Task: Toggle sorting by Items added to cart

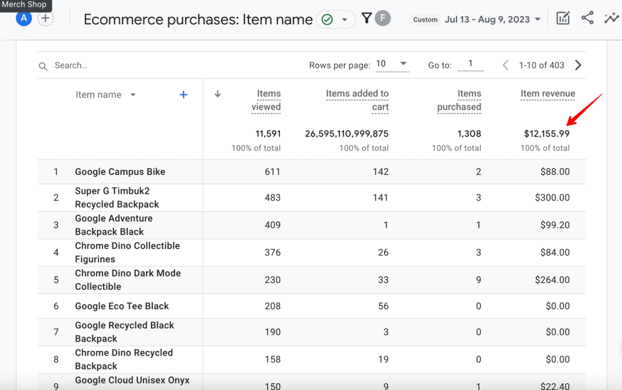Action: coord(357,100)
